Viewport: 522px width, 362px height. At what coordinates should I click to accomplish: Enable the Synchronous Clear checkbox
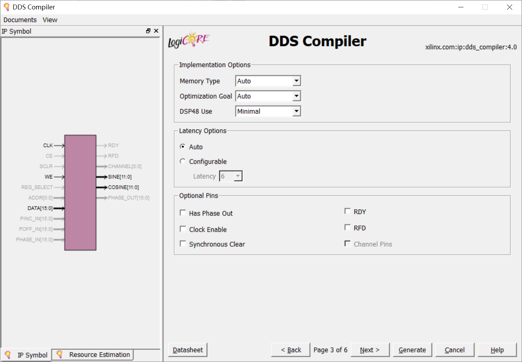pyautogui.click(x=183, y=243)
